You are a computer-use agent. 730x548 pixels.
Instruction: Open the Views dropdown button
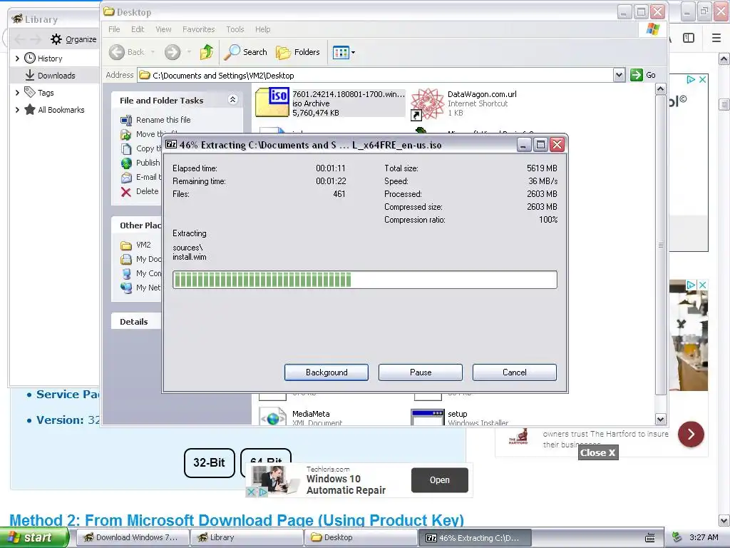tap(344, 52)
